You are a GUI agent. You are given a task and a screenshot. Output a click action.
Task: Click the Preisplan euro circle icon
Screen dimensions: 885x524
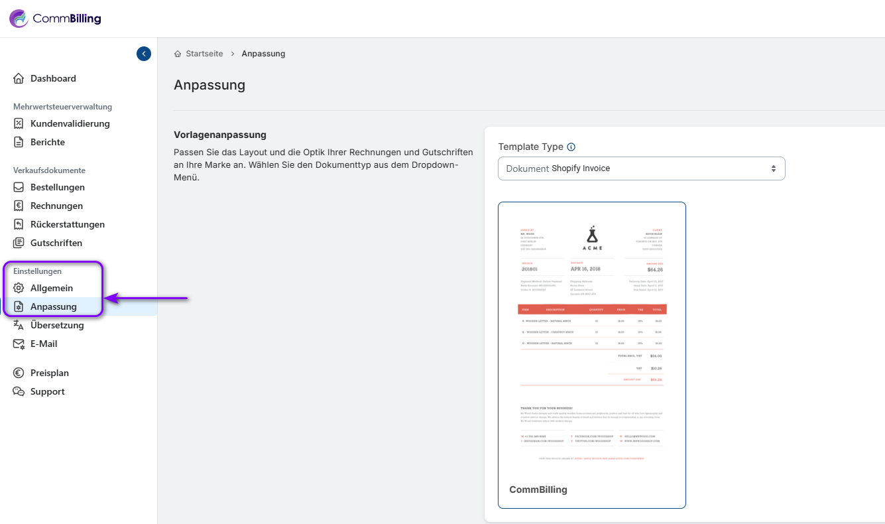pyautogui.click(x=19, y=373)
